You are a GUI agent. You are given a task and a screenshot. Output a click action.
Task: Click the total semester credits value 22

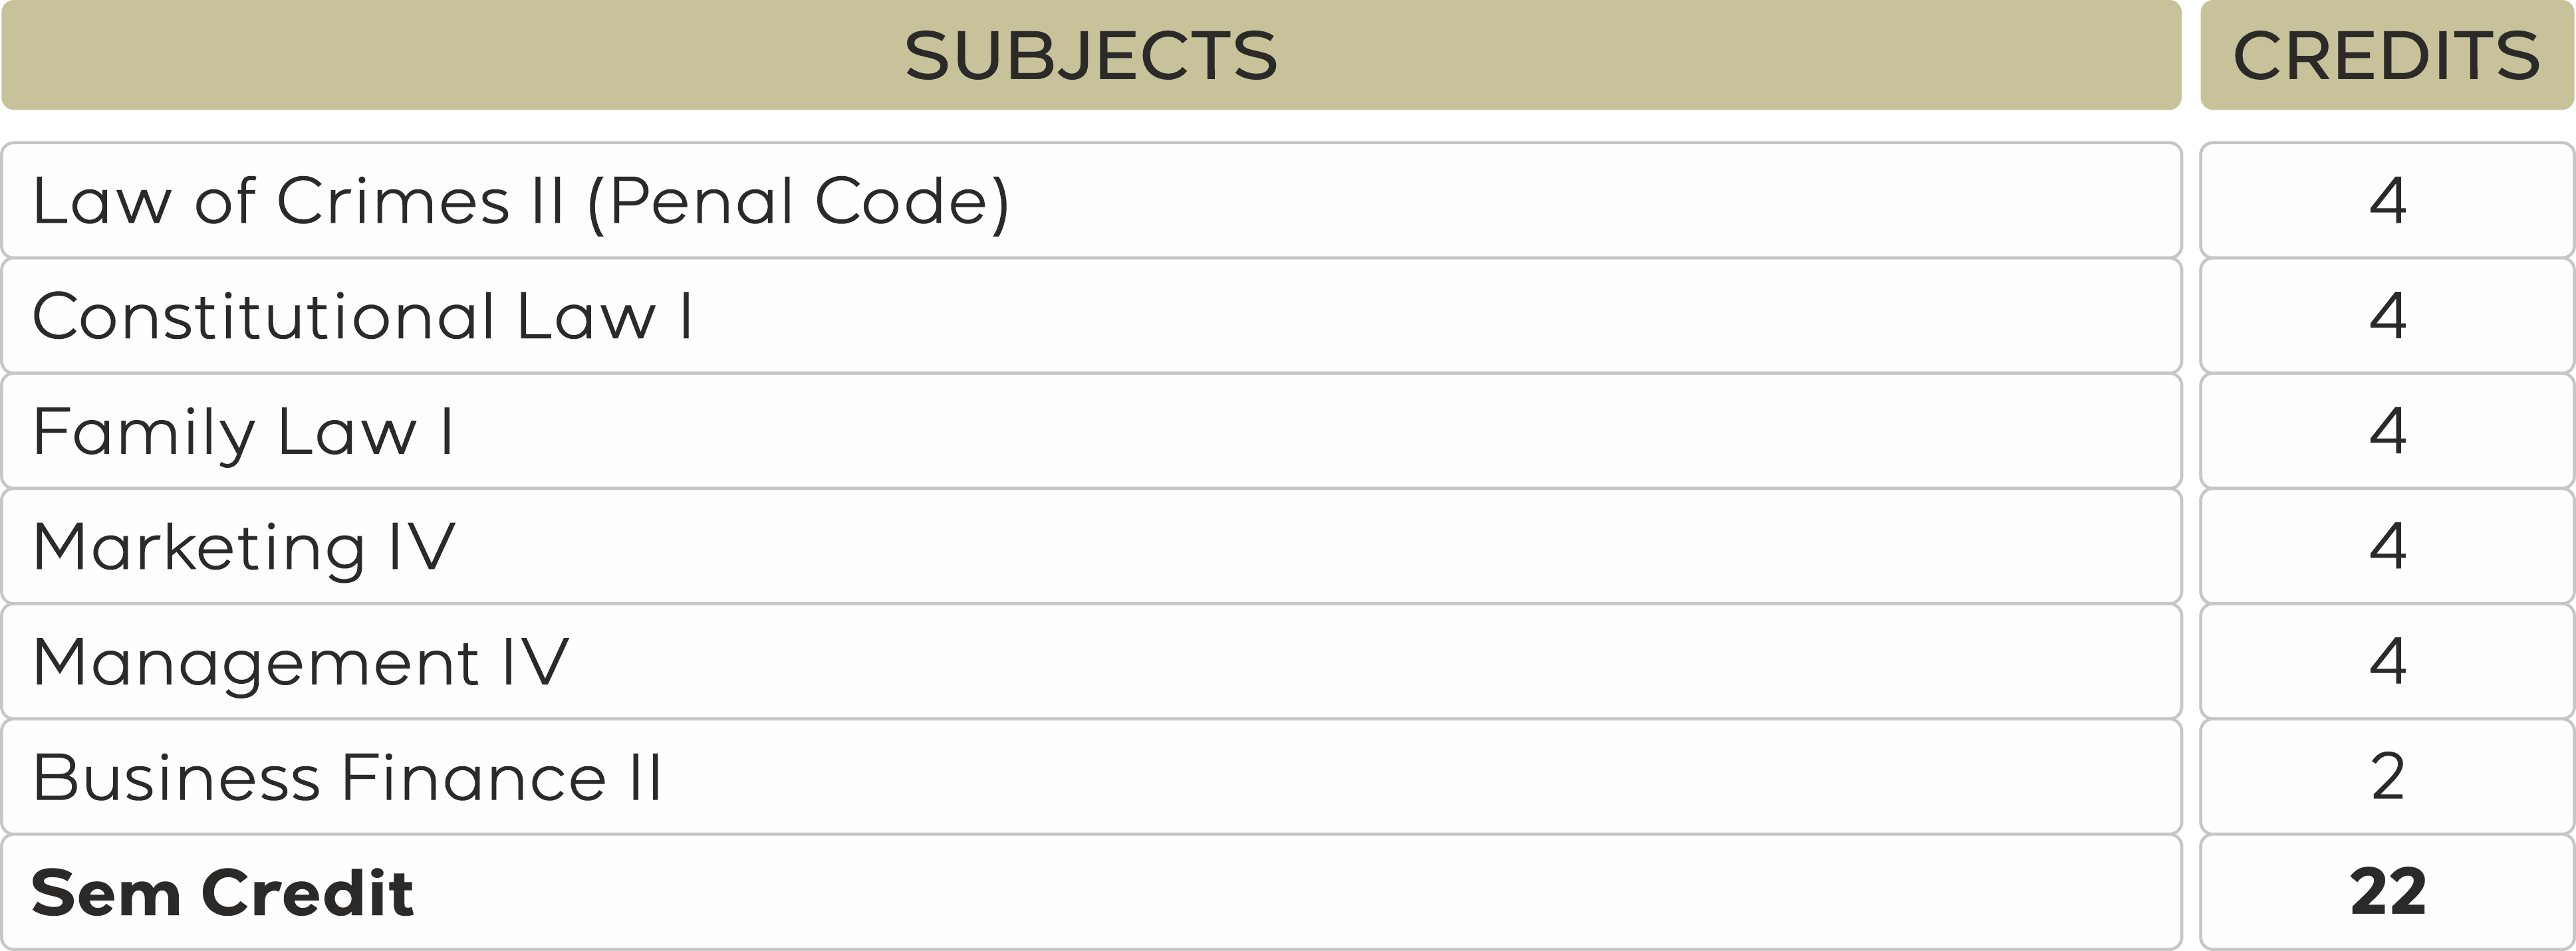click(x=2387, y=892)
